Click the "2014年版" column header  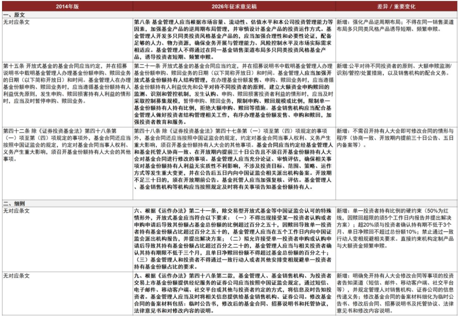67,6
